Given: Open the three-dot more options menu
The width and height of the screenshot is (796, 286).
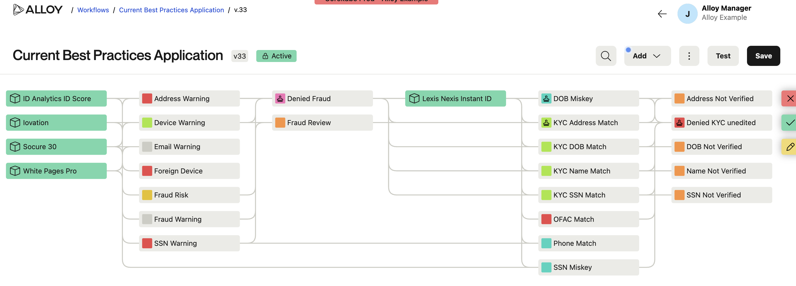Looking at the screenshot, I should pos(689,56).
